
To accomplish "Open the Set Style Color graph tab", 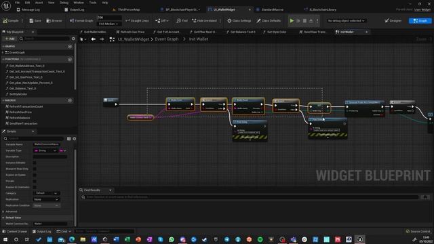I will click(275, 32).
